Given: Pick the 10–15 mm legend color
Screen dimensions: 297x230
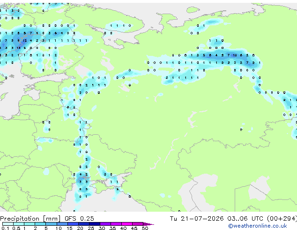Looking at the screenshot, I should click(62, 224).
